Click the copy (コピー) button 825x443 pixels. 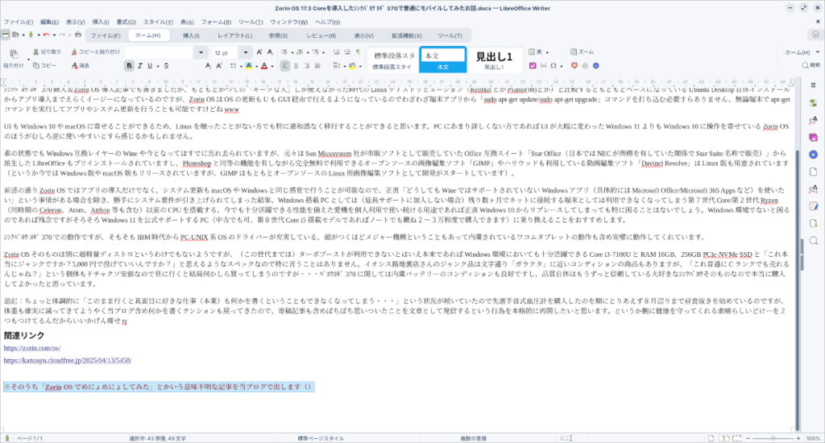tap(44, 66)
